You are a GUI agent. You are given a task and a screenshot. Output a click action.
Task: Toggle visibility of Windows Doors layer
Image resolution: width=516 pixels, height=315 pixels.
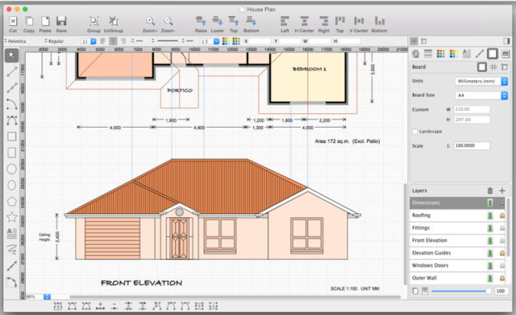coord(490,266)
